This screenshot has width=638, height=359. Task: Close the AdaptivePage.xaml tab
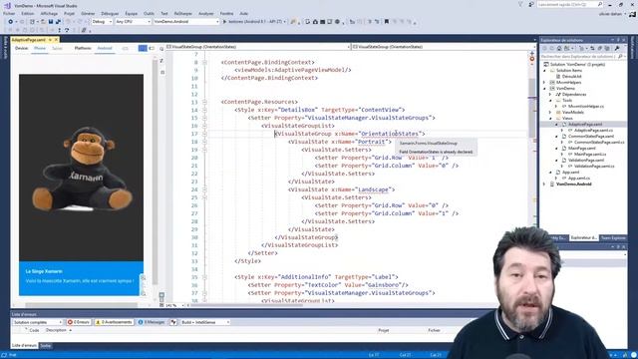click(56, 40)
